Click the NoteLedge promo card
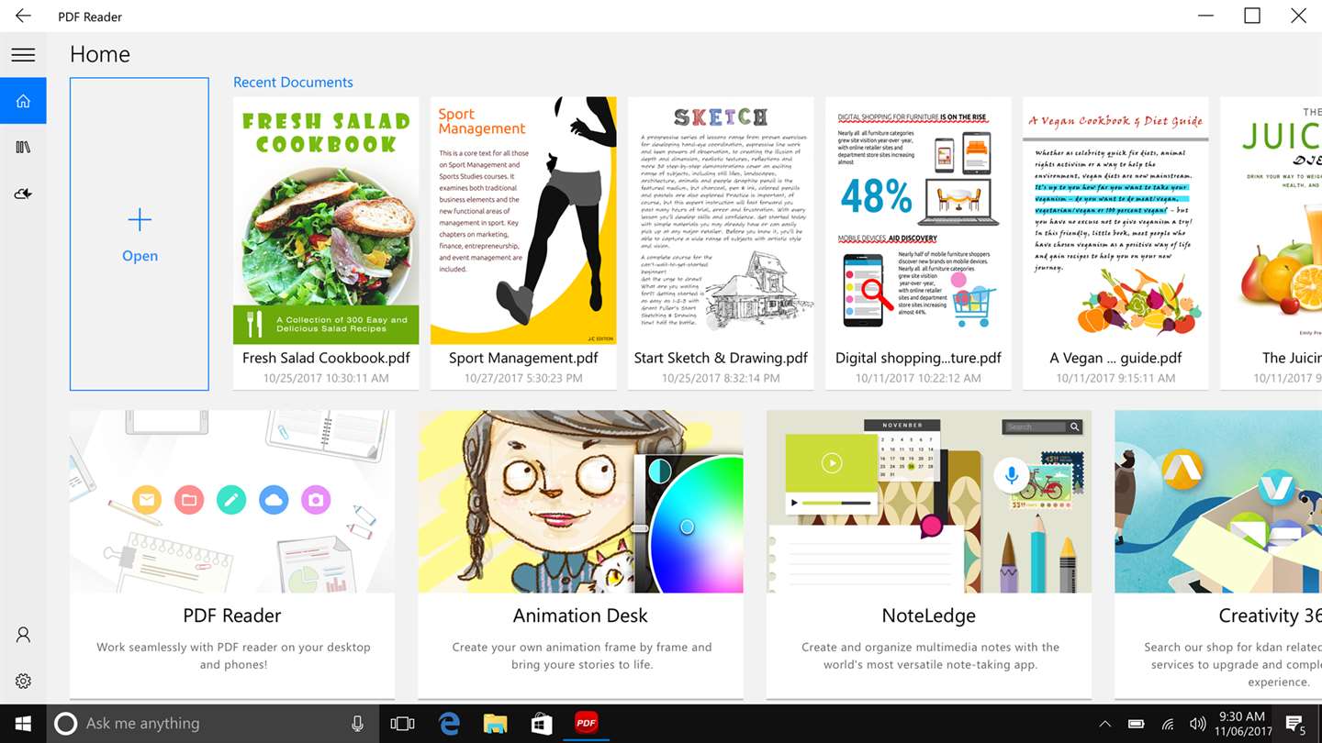1322x743 pixels. coord(929,555)
